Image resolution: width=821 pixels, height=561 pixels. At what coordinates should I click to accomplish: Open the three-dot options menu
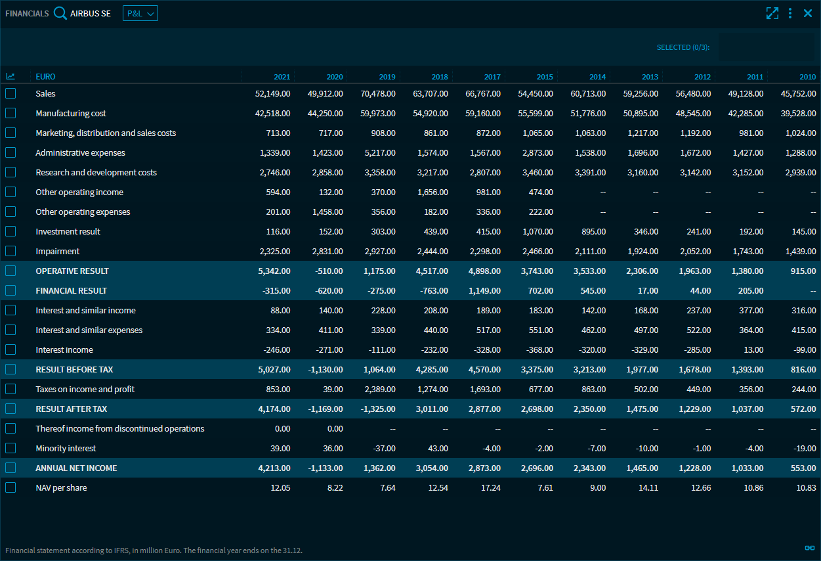tap(790, 13)
